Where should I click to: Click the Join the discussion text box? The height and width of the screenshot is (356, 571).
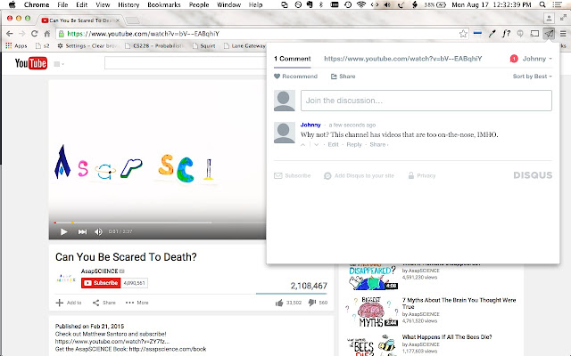point(425,100)
